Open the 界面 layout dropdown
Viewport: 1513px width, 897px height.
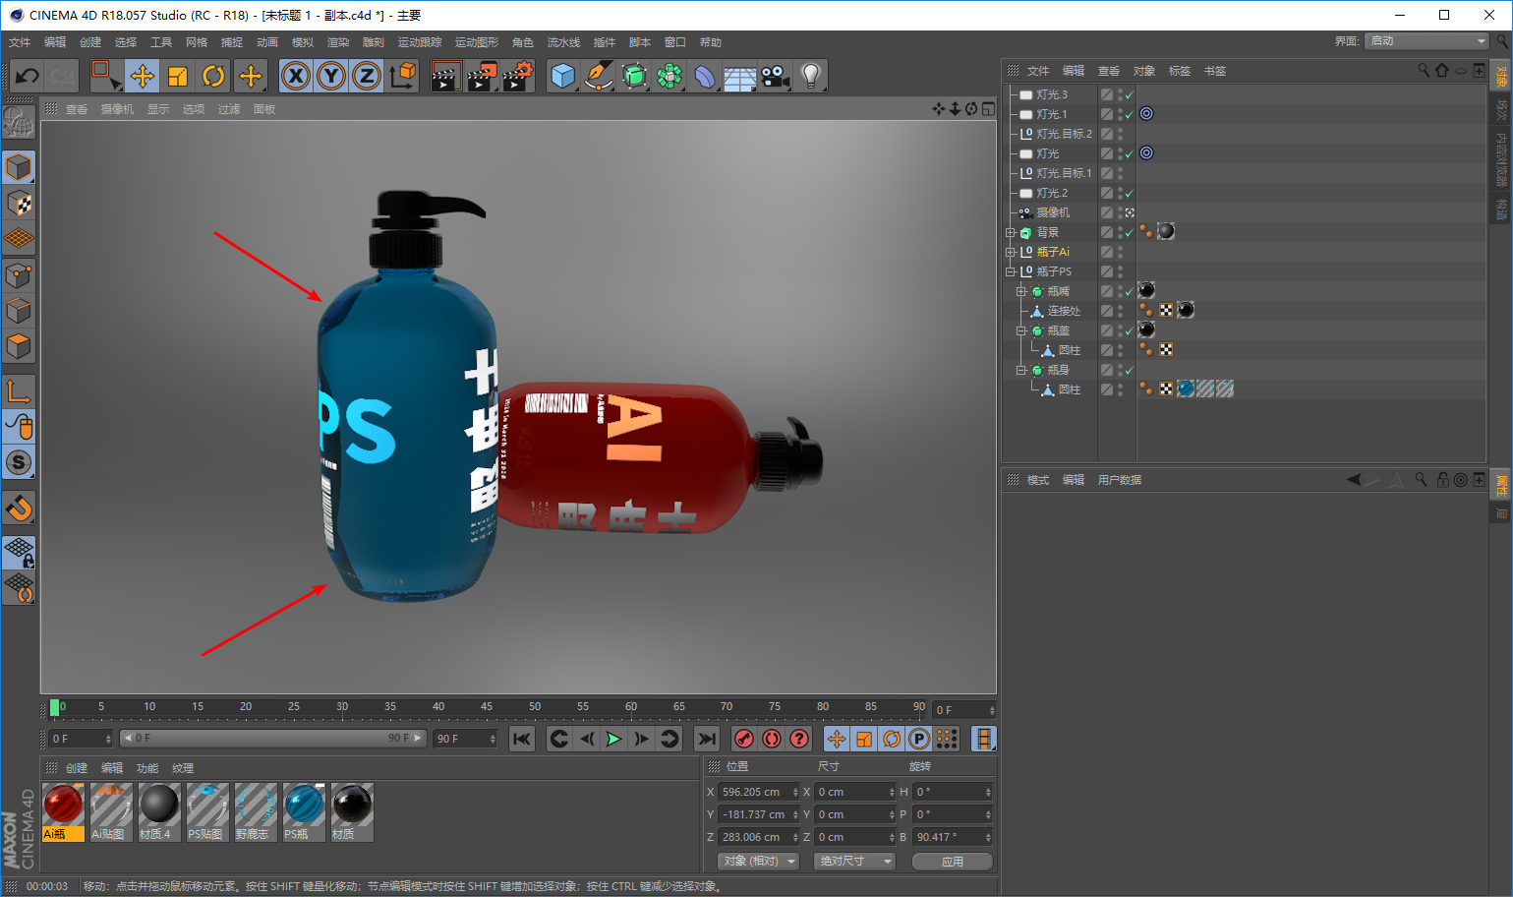1426,40
